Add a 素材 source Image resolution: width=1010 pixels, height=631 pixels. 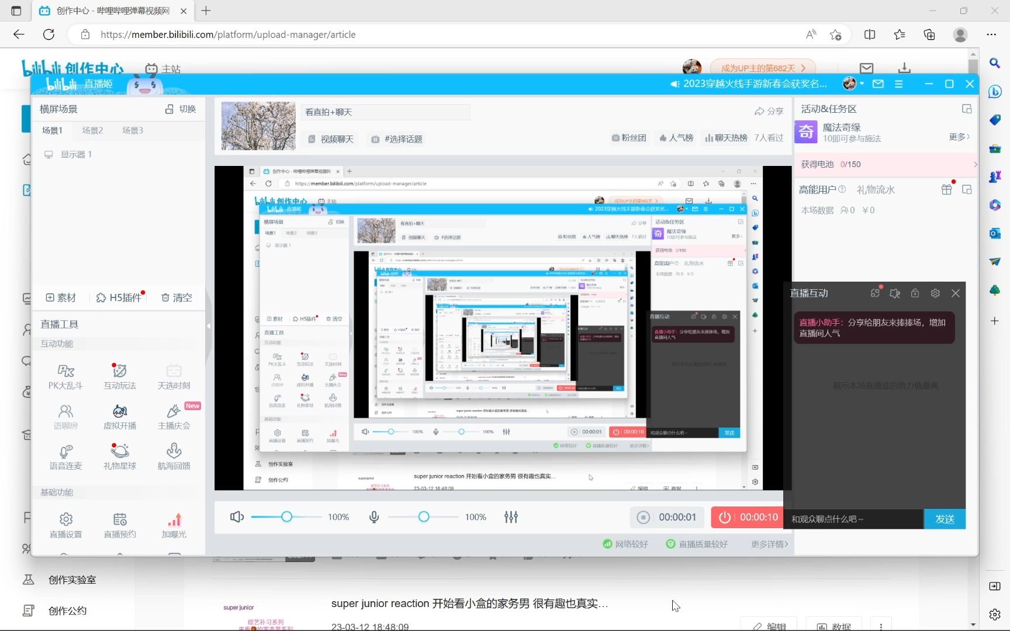[61, 297]
